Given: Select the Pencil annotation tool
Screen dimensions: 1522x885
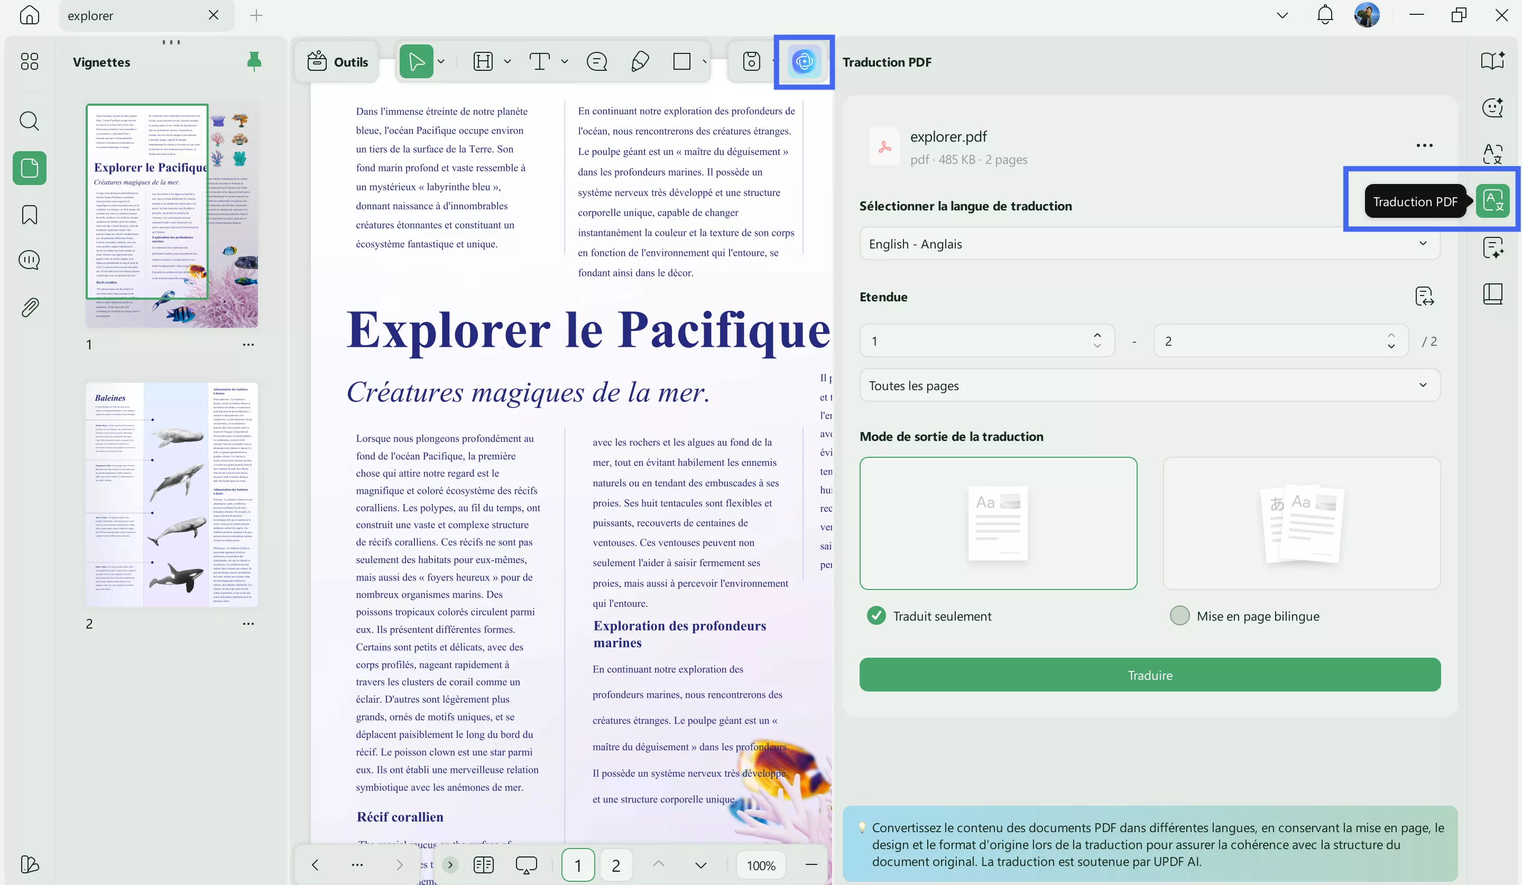Looking at the screenshot, I should click(x=640, y=61).
